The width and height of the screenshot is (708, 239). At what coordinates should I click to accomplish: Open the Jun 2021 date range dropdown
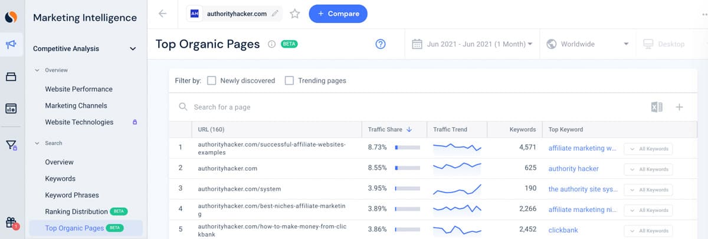(473, 44)
